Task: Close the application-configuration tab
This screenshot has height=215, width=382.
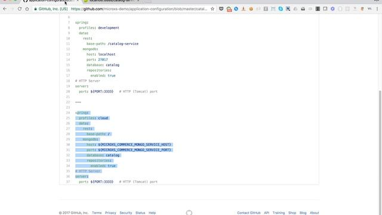Action: [x=78, y=1]
